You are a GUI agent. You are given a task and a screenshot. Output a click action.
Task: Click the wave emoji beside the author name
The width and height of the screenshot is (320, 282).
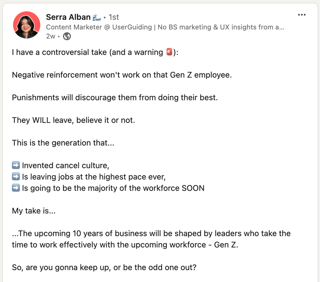pyautogui.click(x=97, y=17)
